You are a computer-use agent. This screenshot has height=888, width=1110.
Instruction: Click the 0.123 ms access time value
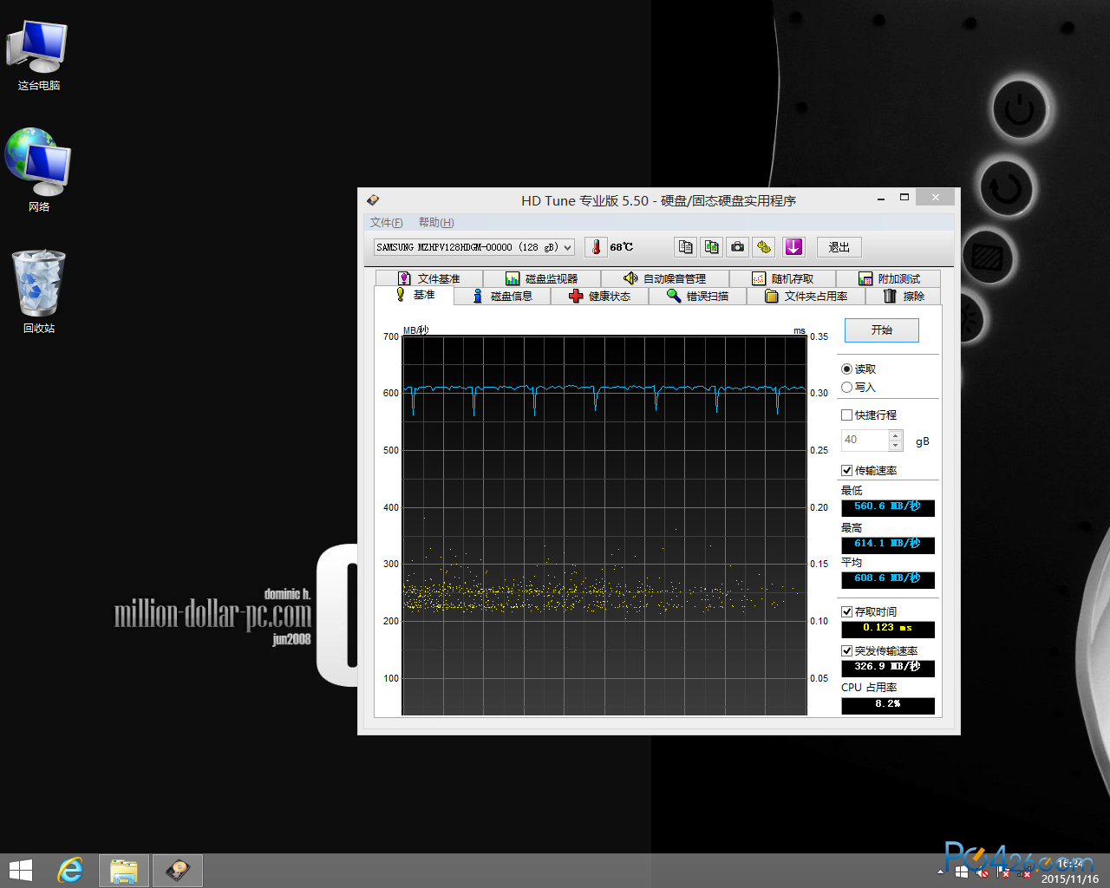tap(888, 629)
